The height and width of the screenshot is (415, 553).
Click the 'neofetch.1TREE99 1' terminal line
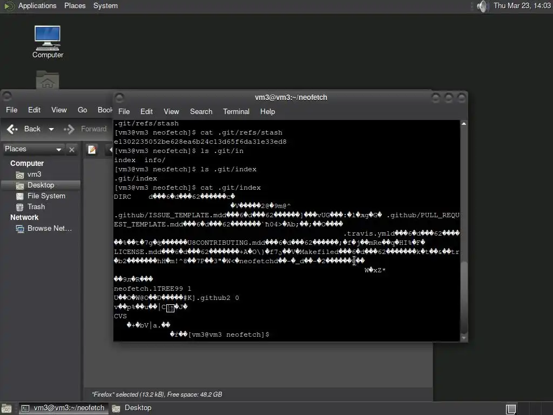152,289
